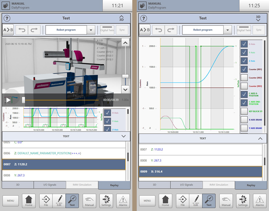Select line 0008 Y: 267.3 in left panel
This screenshot has width=269, height=211.
[x=64, y=175]
